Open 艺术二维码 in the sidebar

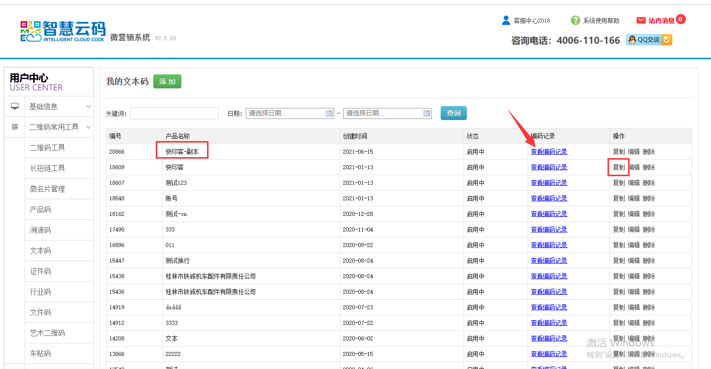(x=47, y=333)
